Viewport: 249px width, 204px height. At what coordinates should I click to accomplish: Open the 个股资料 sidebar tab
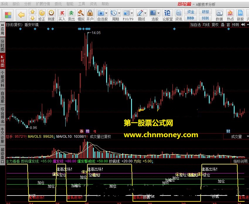coord(2,79)
